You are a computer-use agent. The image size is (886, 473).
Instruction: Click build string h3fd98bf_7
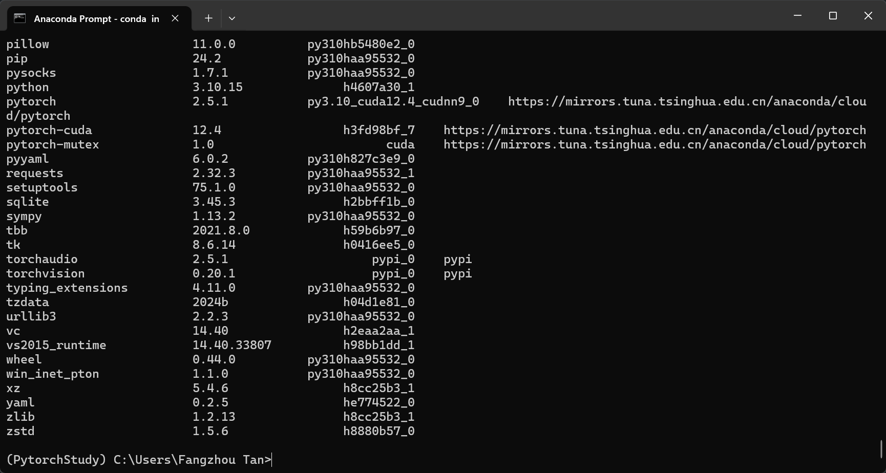click(379, 130)
